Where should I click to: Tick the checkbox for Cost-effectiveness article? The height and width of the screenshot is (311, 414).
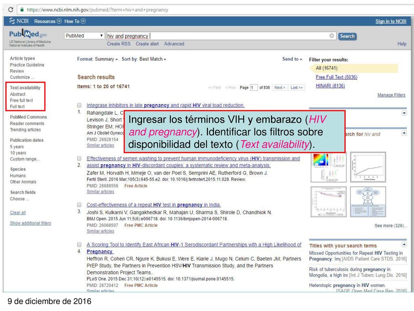coord(79,204)
